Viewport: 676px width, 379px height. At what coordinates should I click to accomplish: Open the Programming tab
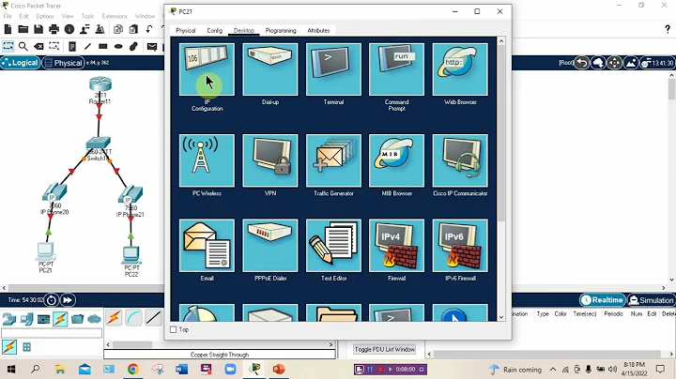[x=281, y=31]
